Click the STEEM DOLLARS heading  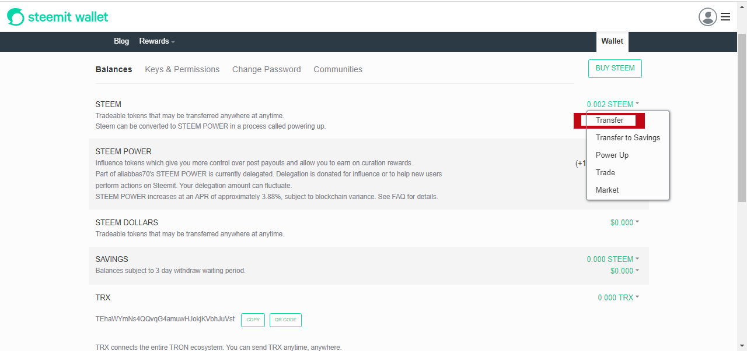[x=127, y=222]
